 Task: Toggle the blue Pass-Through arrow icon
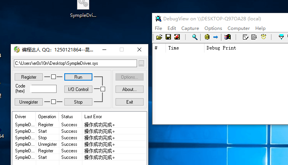tap(216, 37)
